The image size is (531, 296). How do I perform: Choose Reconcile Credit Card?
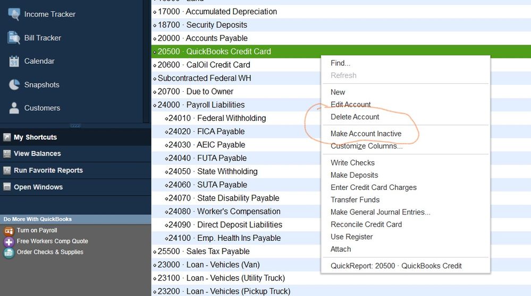(366, 224)
